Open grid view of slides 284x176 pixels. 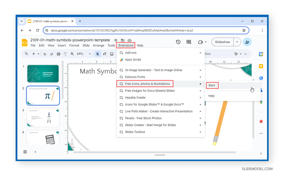click(25, 152)
